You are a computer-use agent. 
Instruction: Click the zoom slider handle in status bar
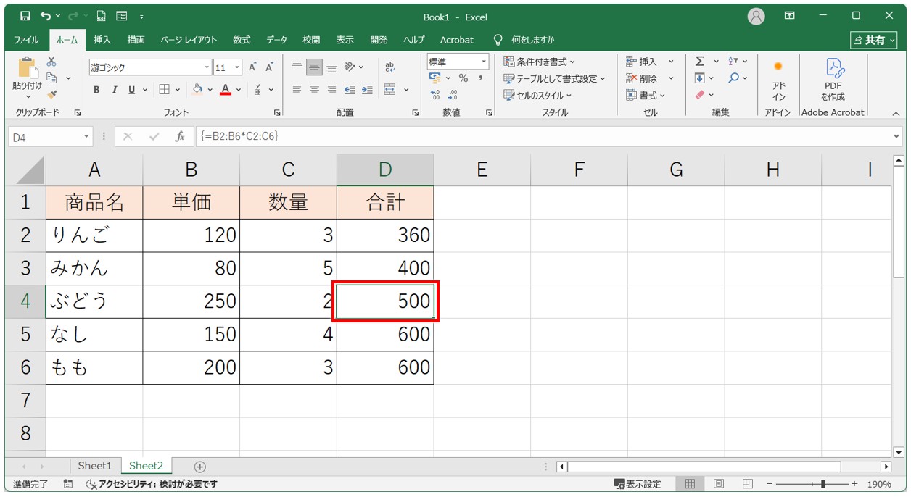pos(822,484)
